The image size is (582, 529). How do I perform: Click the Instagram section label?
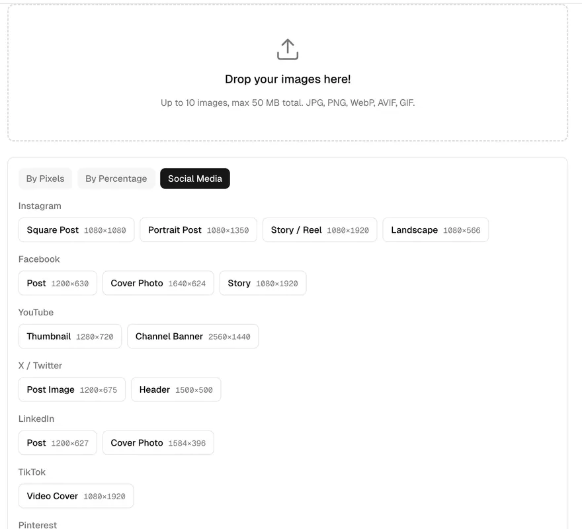tap(40, 206)
